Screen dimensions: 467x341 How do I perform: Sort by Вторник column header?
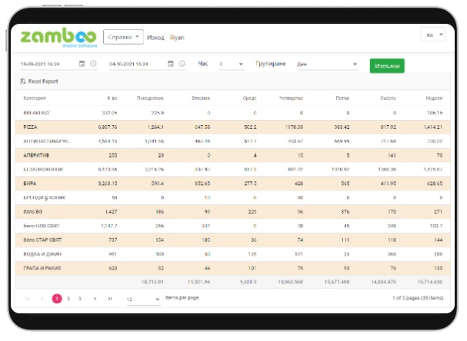[201, 98]
